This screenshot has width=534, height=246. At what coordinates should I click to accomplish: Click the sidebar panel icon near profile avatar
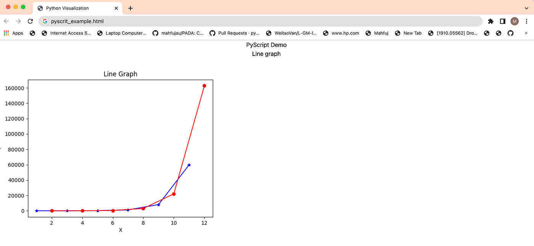click(x=502, y=21)
